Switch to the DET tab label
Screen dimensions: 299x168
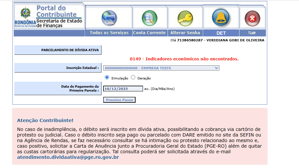[221, 33]
